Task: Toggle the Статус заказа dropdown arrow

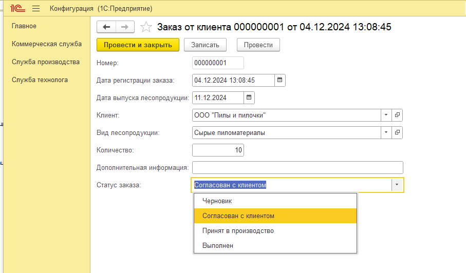Action: (x=397, y=185)
